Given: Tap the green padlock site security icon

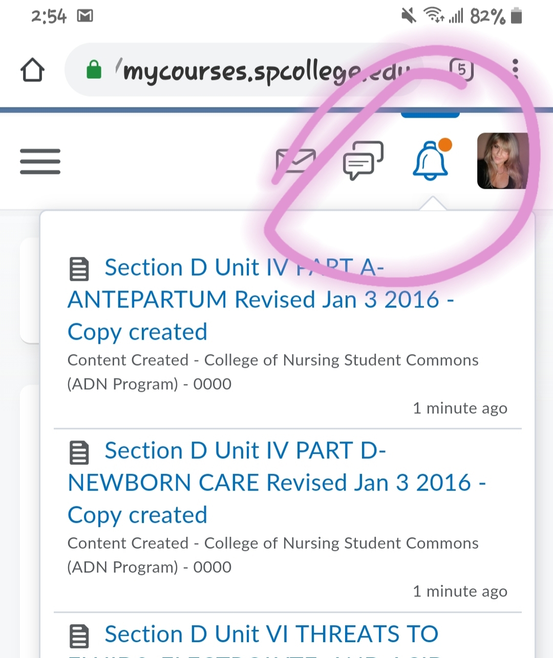Looking at the screenshot, I should (x=94, y=70).
